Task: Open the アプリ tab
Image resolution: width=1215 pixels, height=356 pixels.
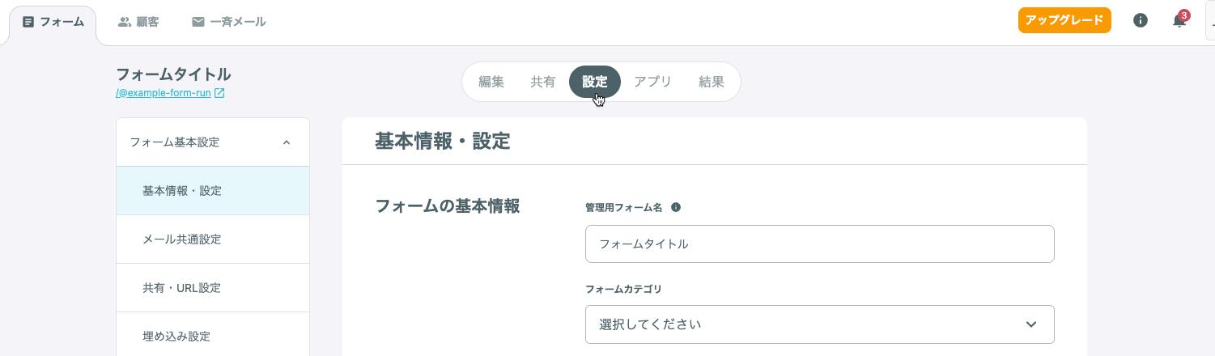Action: (x=652, y=82)
